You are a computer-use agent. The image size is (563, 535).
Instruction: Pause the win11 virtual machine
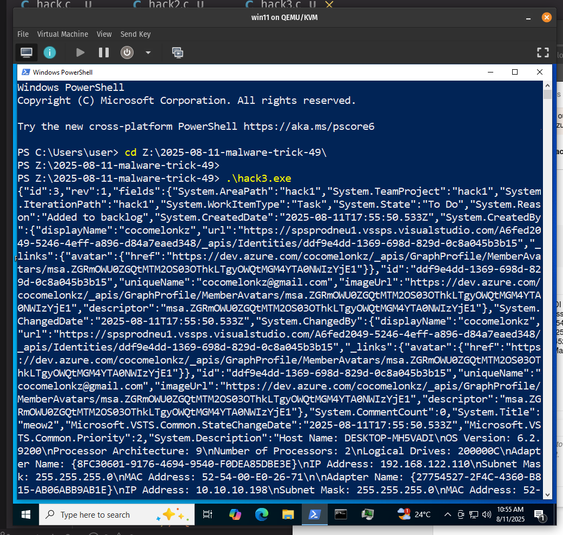point(104,53)
